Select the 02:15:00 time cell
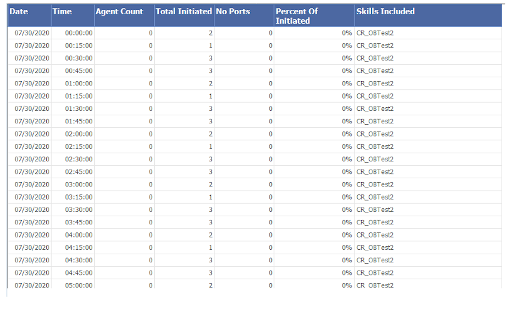Screen dimensions: 509x311 click(x=73, y=147)
